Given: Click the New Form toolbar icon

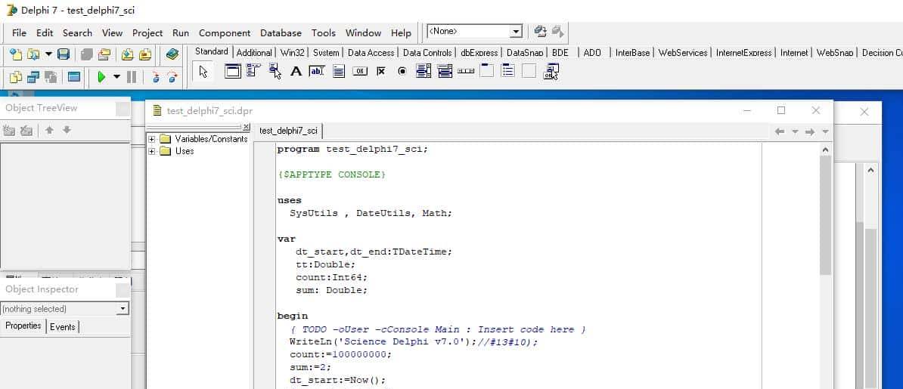Looking at the screenshot, I should 73,76.
